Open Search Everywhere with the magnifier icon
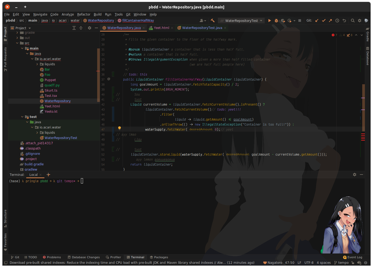This screenshot has height=268, width=373. [353, 20]
